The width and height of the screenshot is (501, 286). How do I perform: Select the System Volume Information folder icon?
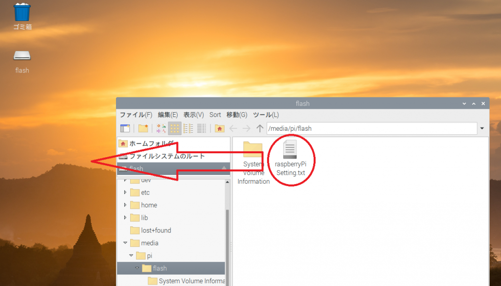253,149
